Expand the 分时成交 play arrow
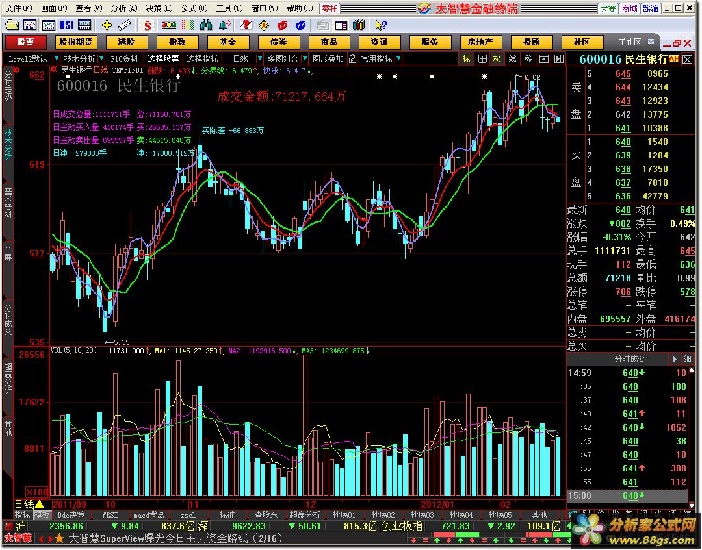This screenshot has width=702, height=550. [x=674, y=359]
